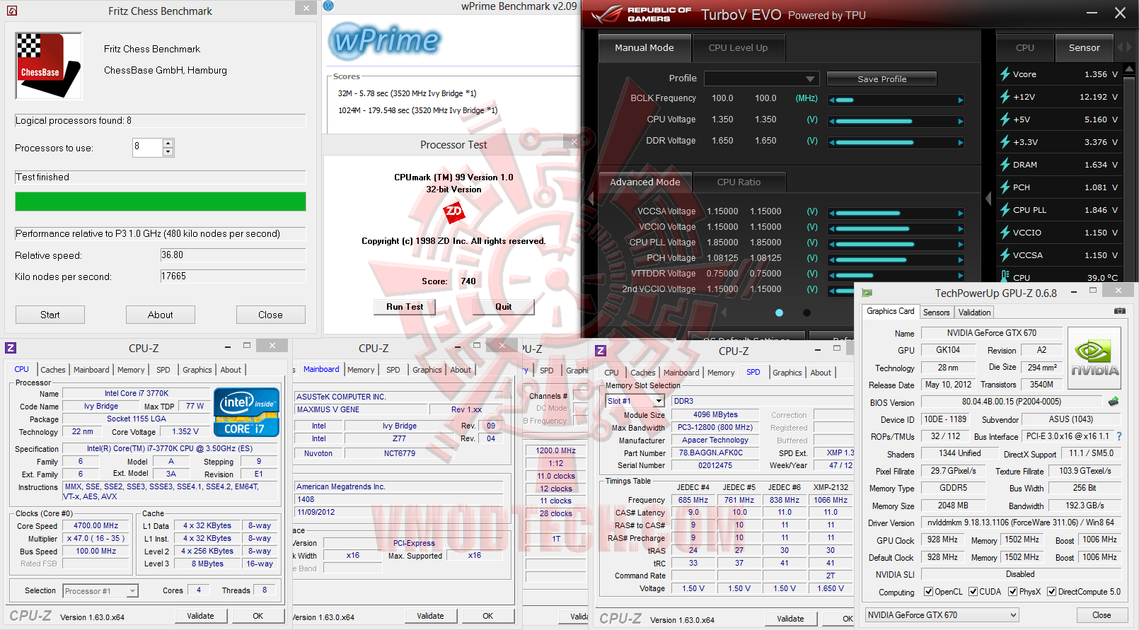1139x630 pixels.
Task: Increase Processors to use with up arrow
Action: pyautogui.click(x=168, y=144)
